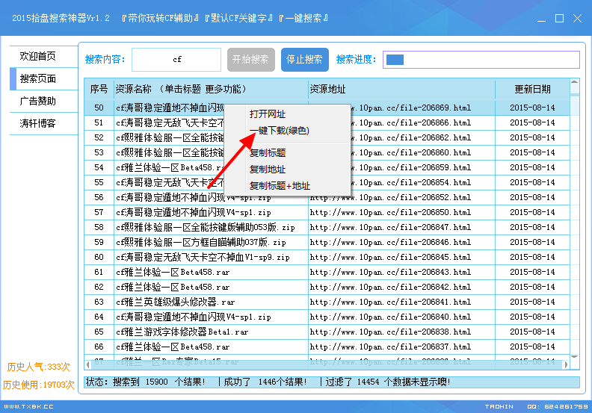Click the 更新日期 column header
Viewport: 592px width, 413px height.
(532, 90)
